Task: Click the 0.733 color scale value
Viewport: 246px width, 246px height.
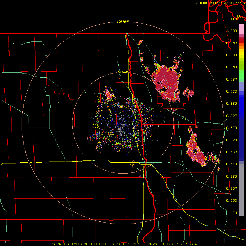Action: [232, 92]
